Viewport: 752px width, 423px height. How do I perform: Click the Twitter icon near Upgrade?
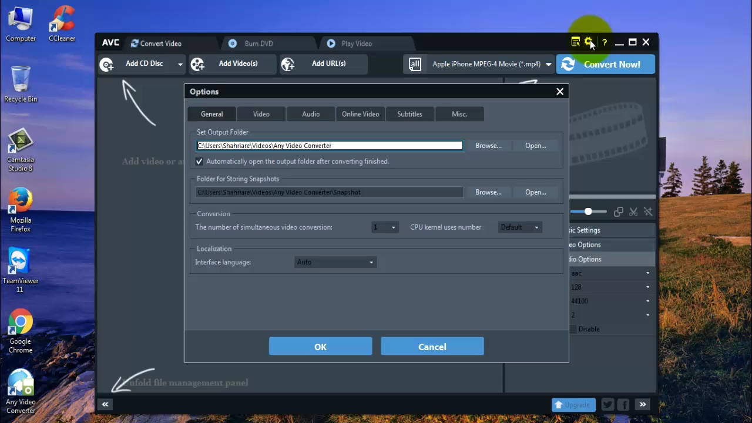pos(607,404)
